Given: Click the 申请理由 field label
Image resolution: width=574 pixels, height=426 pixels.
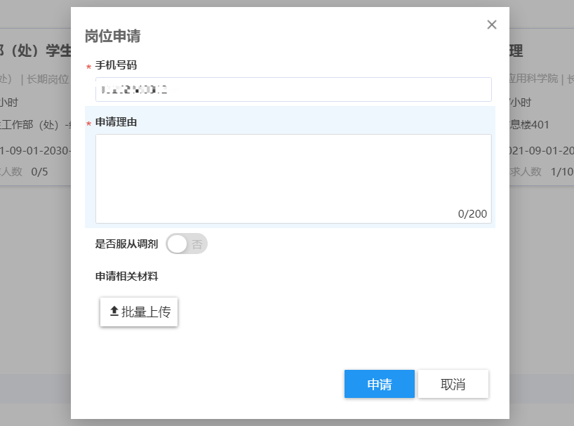Looking at the screenshot, I should [x=116, y=122].
